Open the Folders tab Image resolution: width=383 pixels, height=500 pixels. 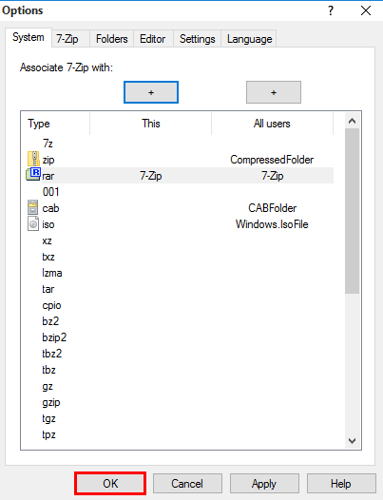pyautogui.click(x=111, y=39)
